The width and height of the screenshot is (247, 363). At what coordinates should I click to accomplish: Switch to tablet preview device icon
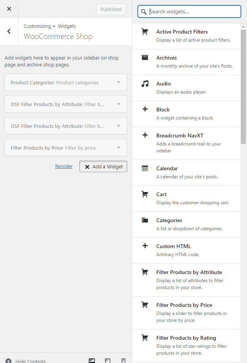(x=108, y=360)
